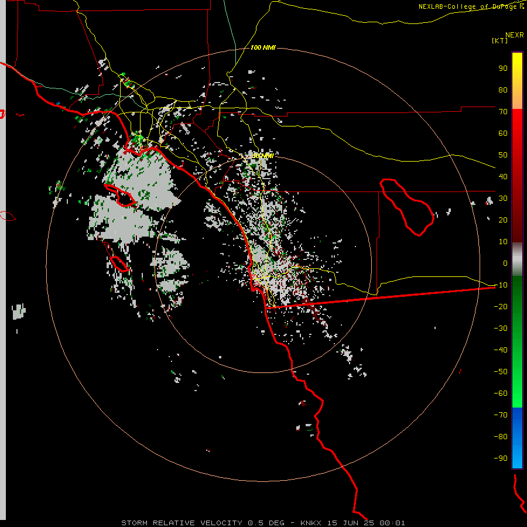Click the 20 label on the velocity scale
Screen dimensions: 527x527
[x=503, y=220]
